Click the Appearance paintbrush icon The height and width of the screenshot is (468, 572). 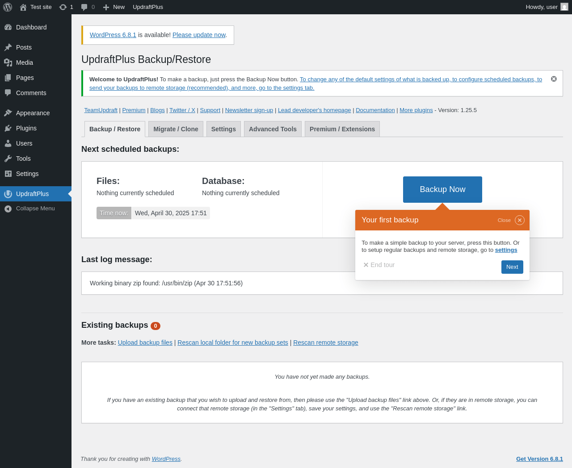coord(8,113)
